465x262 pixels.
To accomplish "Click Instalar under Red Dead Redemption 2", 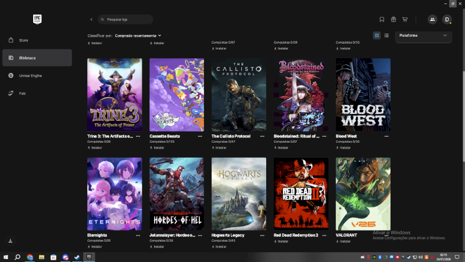I will point(281,242).
